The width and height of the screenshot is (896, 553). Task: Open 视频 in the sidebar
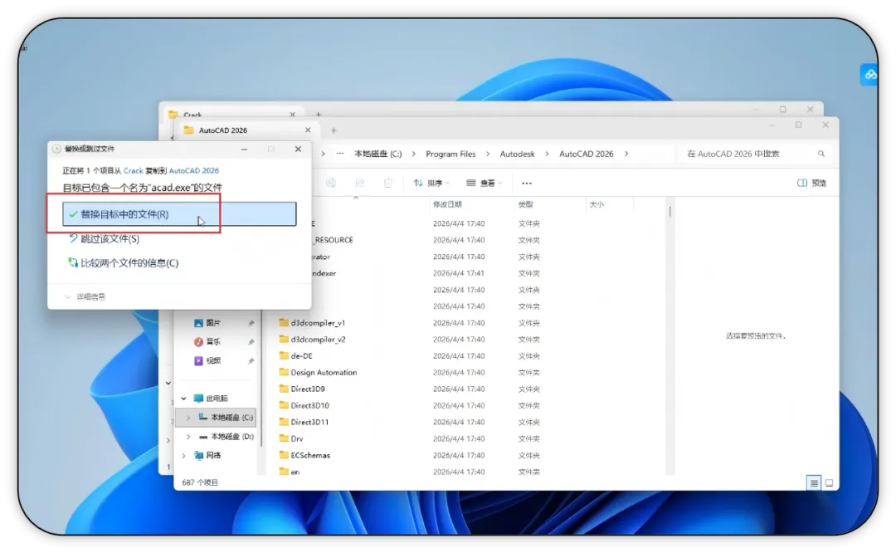(213, 361)
